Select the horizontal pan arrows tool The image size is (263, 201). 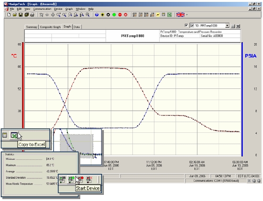tap(47, 15)
